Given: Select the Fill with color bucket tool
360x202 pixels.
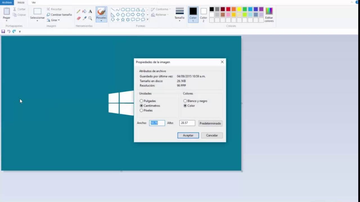Looking at the screenshot, I should [x=84, y=12].
